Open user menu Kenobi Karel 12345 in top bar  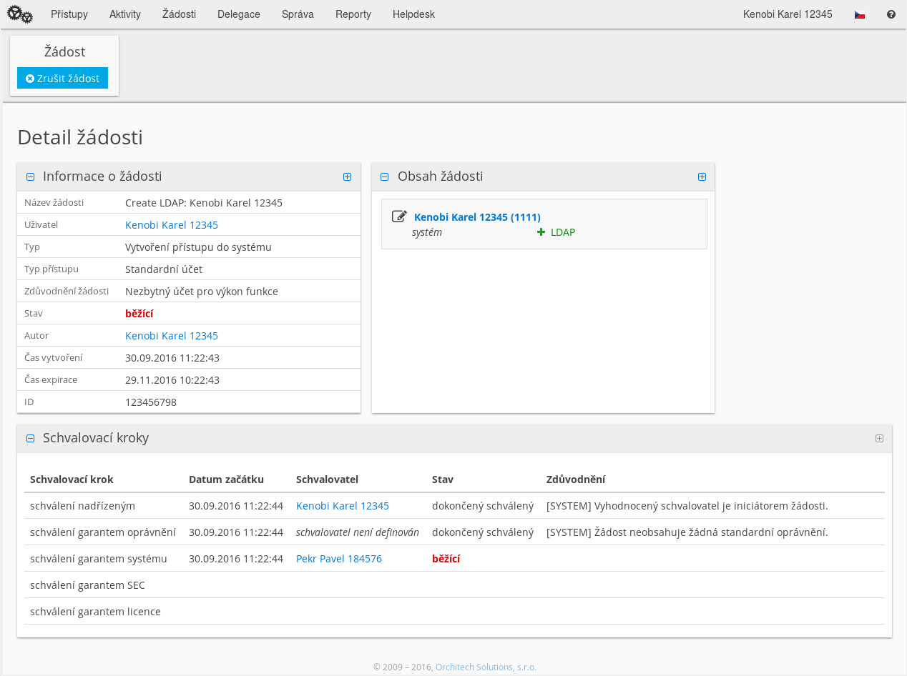click(x=788, y=14)
